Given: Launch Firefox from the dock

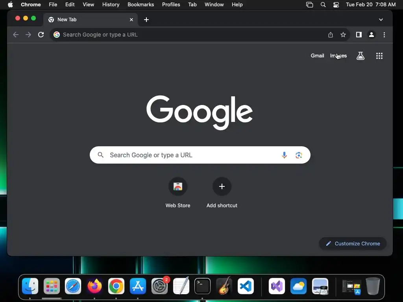Looking at the screenshot, I should [x=94, y=286].
